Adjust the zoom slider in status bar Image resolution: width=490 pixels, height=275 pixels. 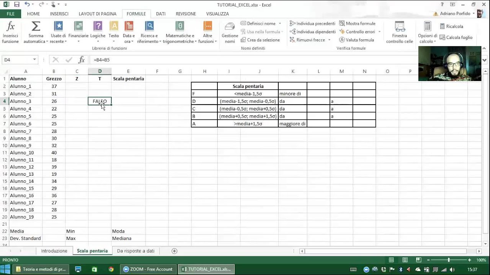pyautogui.click(x=449, y=260)
